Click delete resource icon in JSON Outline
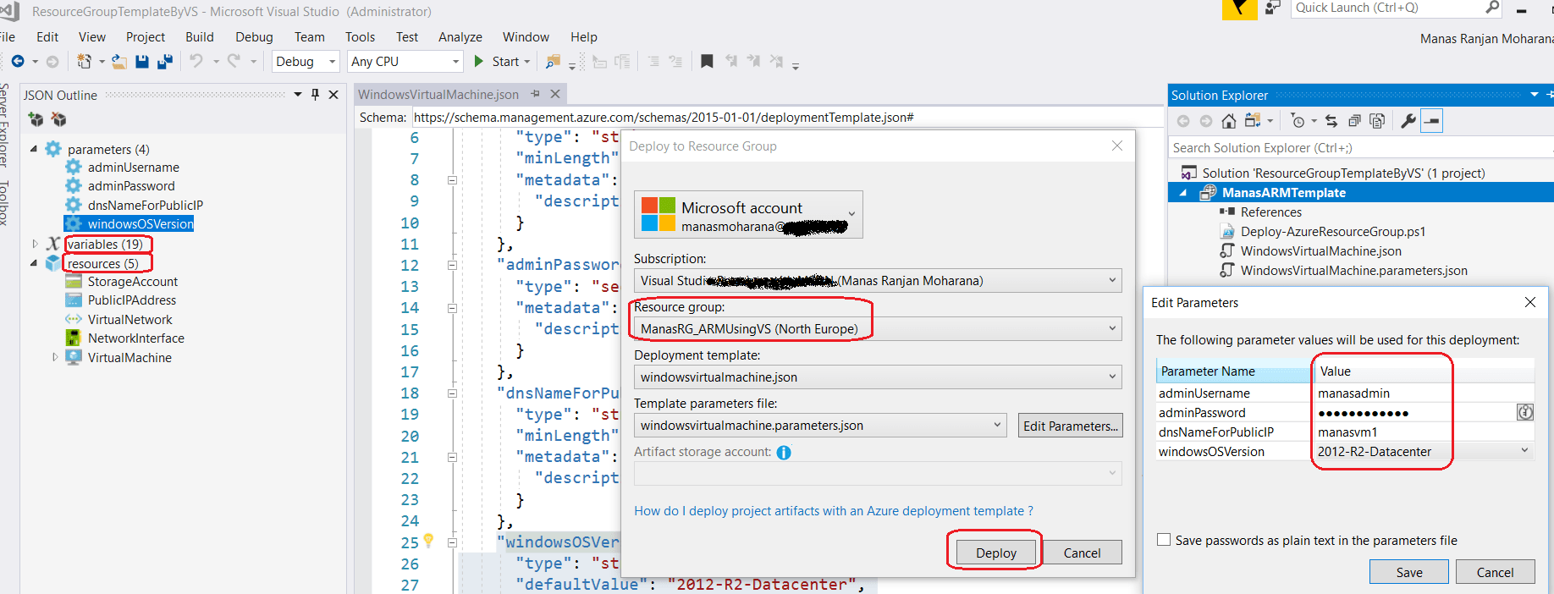The image size is (1554, 594). 58,119
